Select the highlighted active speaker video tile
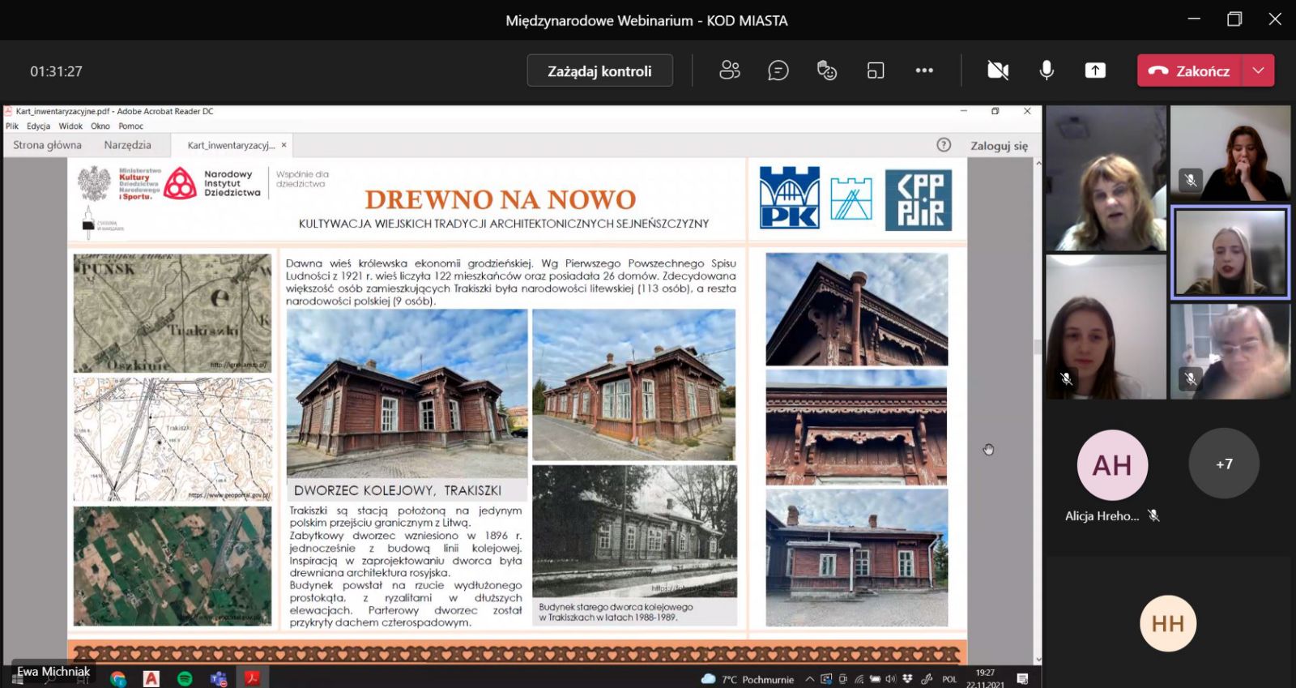Image resolution: width=1296 pixels, height=688 pixels. (1230, 253)
